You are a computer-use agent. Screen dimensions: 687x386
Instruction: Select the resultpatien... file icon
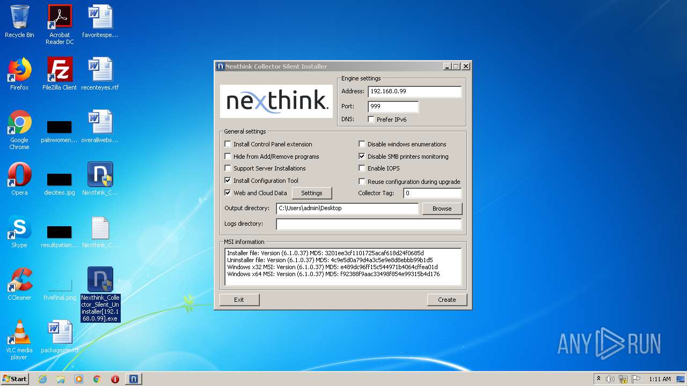(x=60, y=235)
